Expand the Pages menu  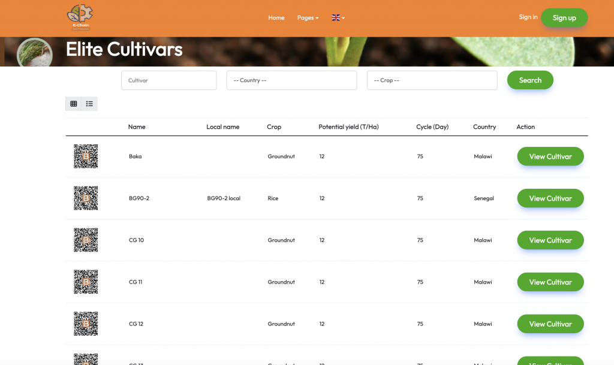[x=308, y=17]
